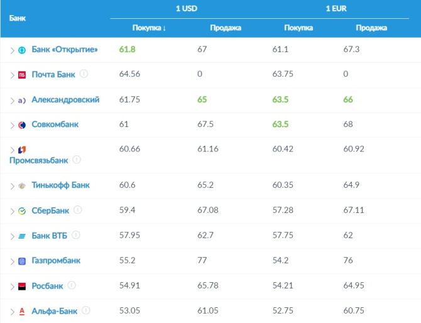
Task: Click the Банк ВТБ logo icon
Action: (x=22, y=236)
